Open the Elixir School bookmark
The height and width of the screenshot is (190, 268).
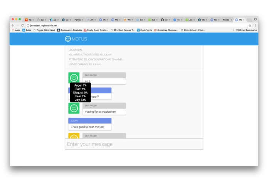[193, 30]
